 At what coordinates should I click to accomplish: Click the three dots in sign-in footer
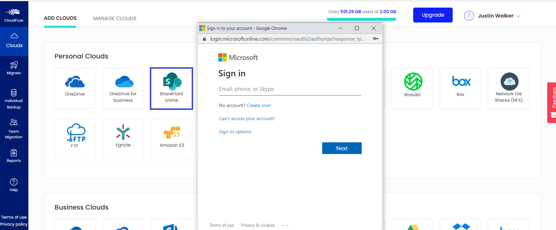(x=285, y=226)
